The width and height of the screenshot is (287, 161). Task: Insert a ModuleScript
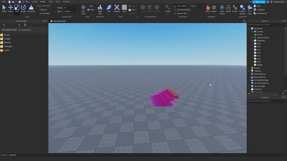tap(260, 13)
